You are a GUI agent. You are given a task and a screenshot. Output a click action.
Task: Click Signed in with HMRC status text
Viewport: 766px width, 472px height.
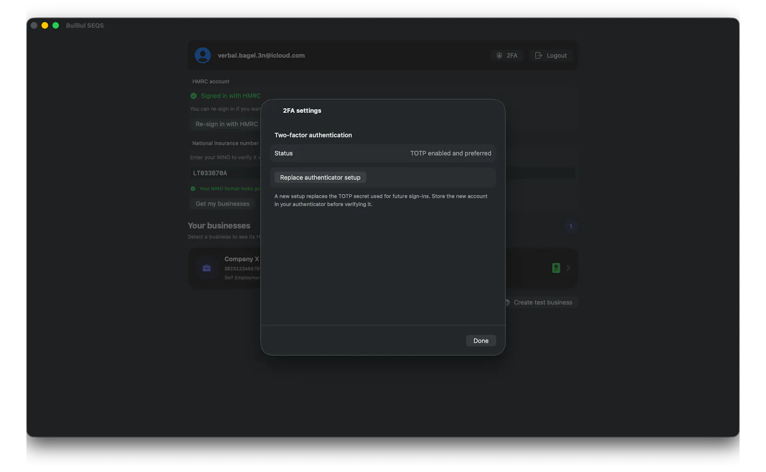(231, 96)
